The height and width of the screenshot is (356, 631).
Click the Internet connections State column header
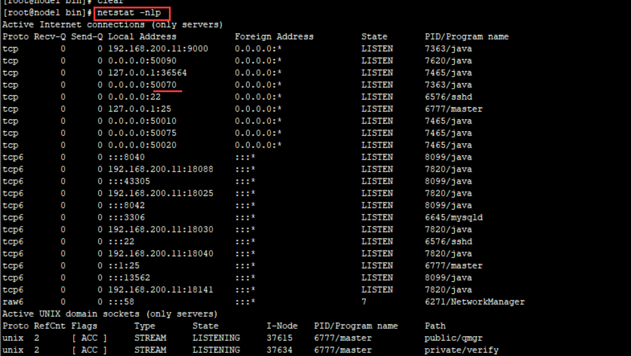[374, 37]
